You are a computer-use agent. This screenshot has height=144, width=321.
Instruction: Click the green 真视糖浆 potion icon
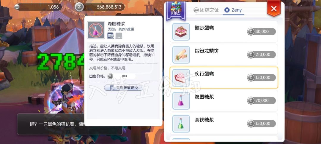click(x=181, y=124)
